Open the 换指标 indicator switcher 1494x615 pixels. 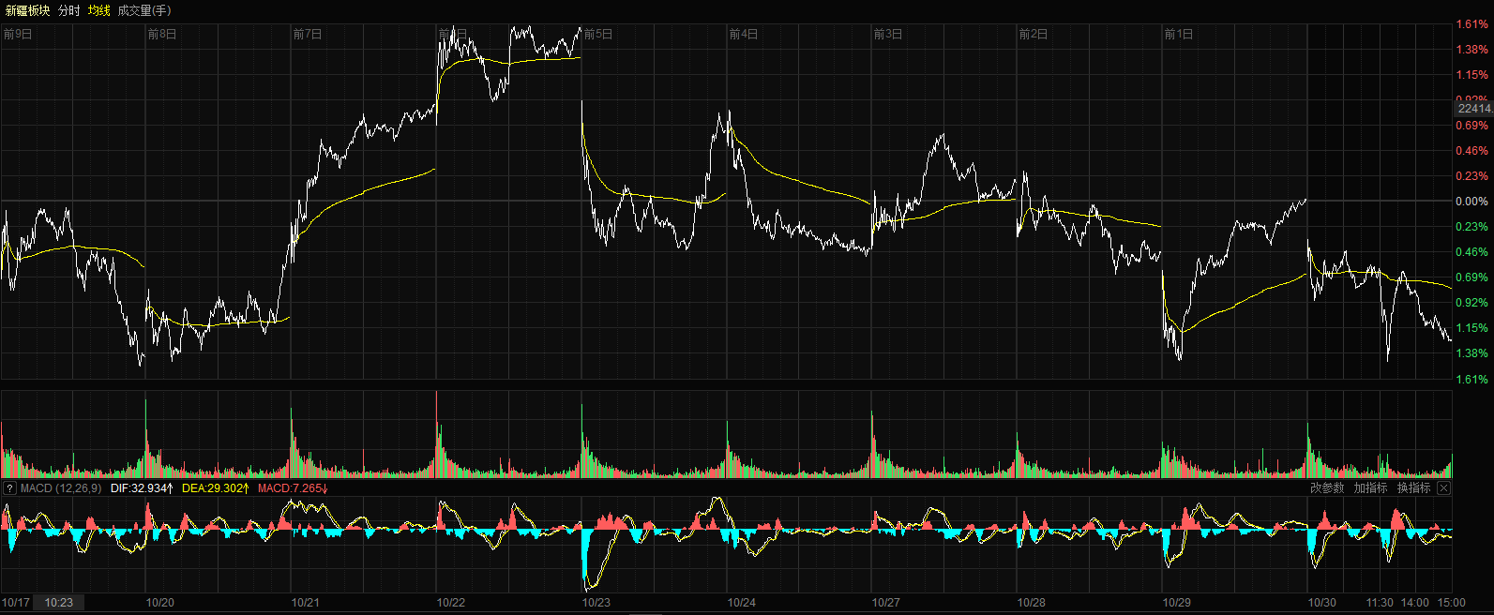click(x=1413, y=488)
